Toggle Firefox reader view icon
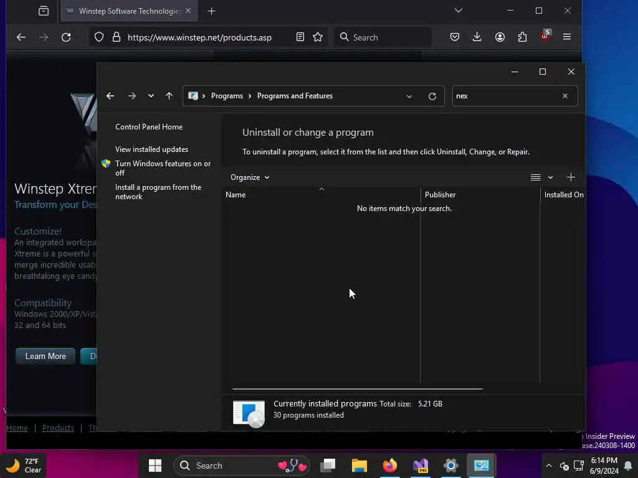The image size is (638, 478). [300, 37]
